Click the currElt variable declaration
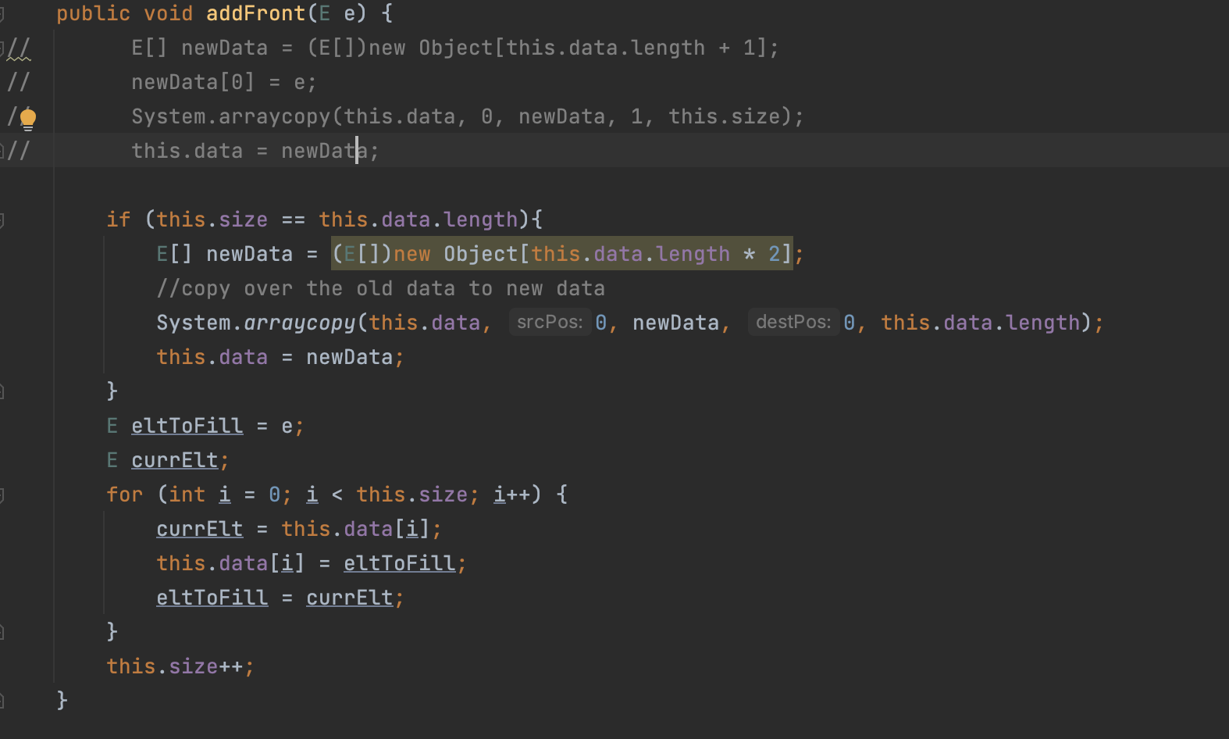 [x=174, y=460]
